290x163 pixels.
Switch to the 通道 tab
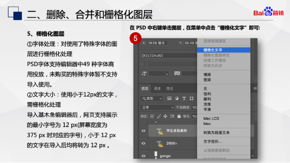click(x=157, y=88)
